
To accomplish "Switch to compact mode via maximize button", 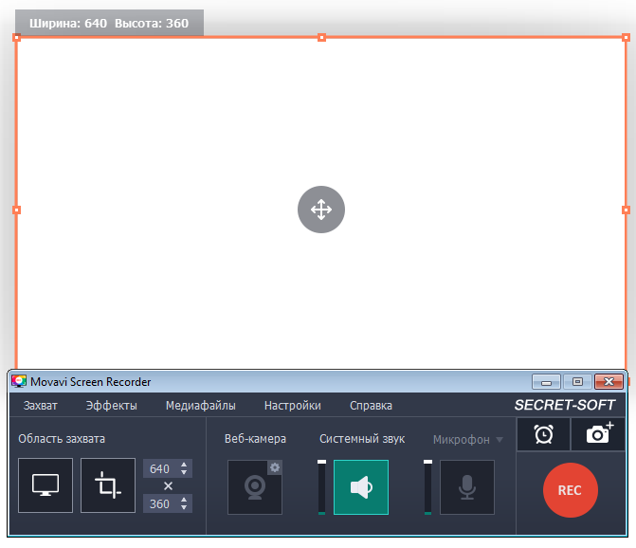I will pyautogui.click(x=577, y=382).
